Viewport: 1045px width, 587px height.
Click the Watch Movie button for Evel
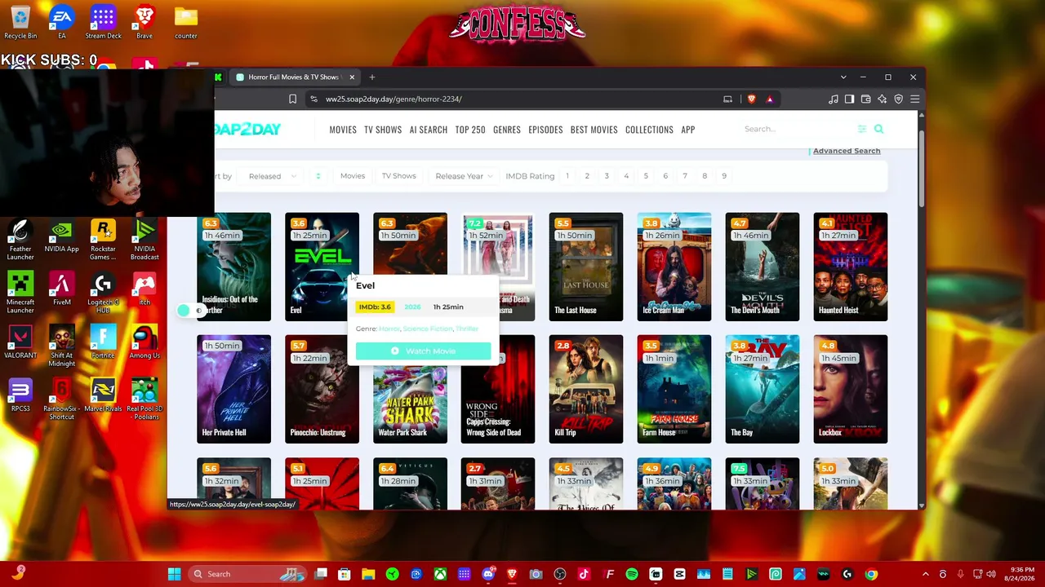[x=423, y=351]
